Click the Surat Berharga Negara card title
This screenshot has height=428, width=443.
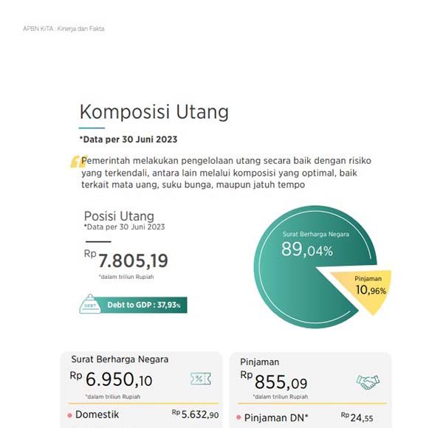click(120, 359)
